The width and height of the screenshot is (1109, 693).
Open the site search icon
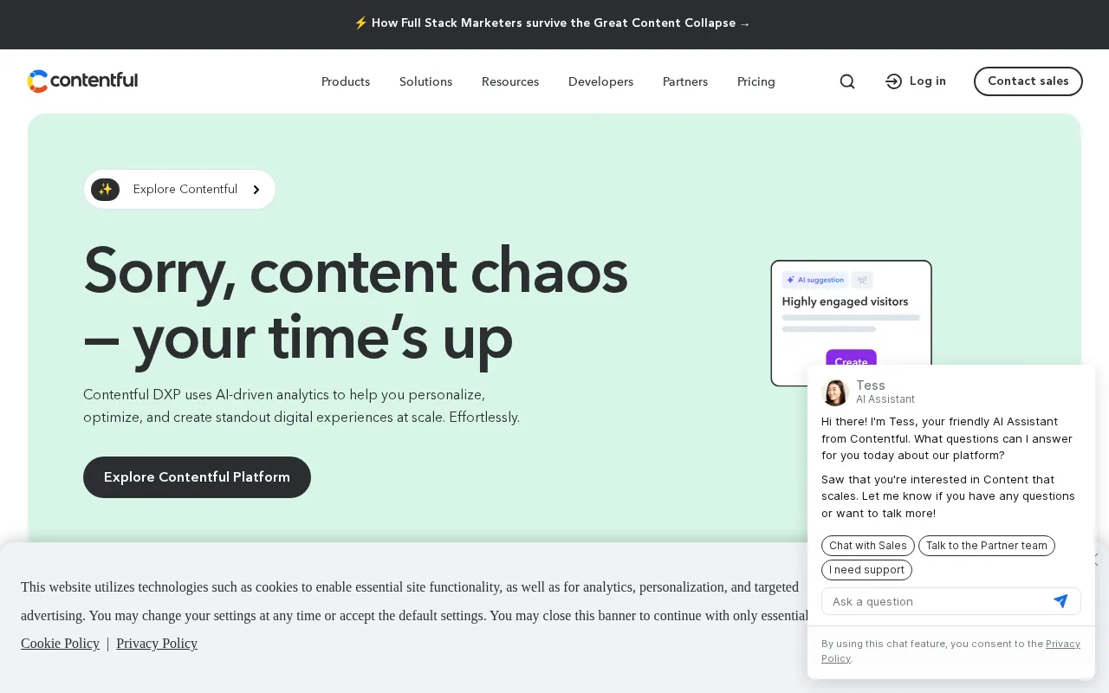tap(847, 81)
